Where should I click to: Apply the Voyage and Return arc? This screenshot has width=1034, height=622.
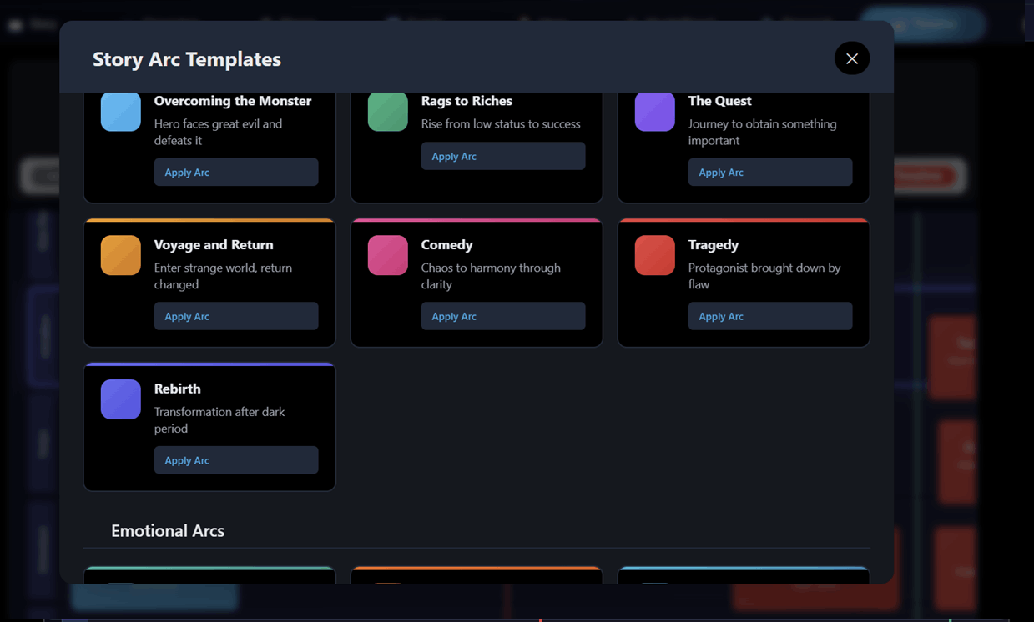(x=236, y=316)
